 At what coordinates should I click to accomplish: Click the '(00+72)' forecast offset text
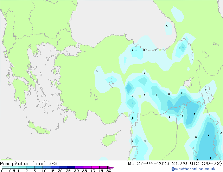(x=212, y=164)
